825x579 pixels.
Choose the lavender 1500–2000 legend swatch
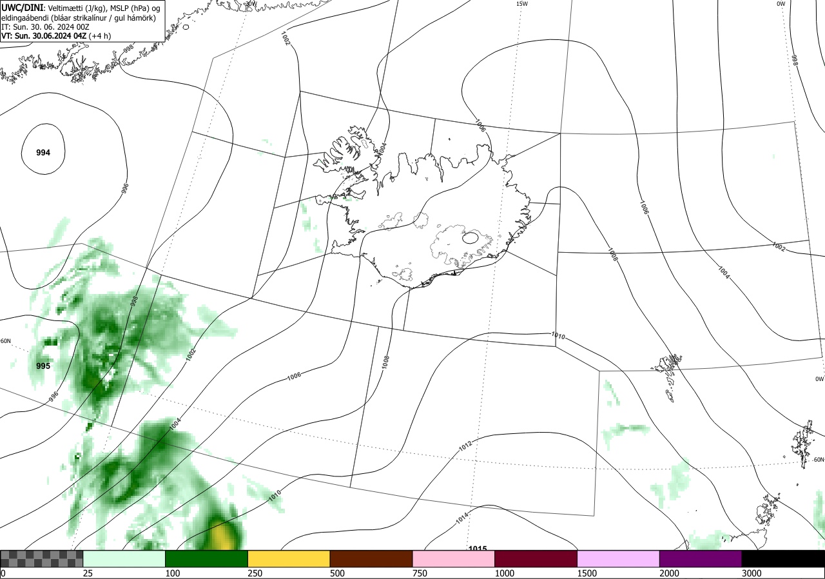coord(618,559)
